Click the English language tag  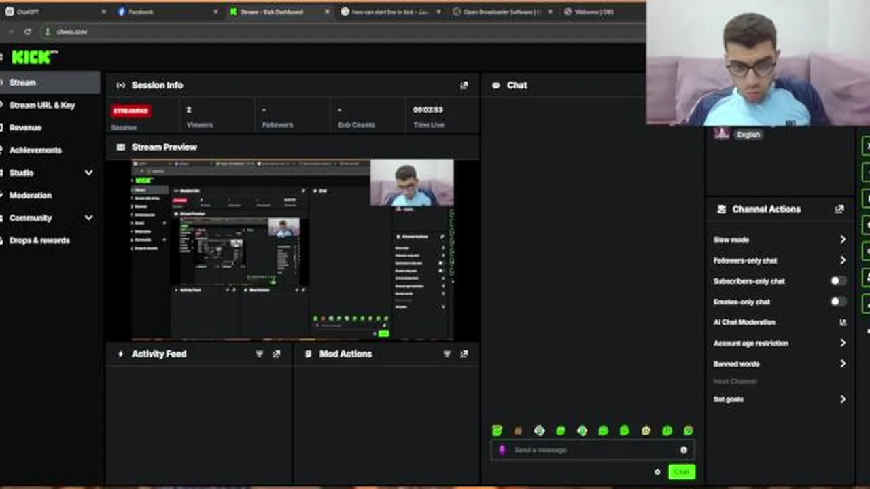(748, 134)
